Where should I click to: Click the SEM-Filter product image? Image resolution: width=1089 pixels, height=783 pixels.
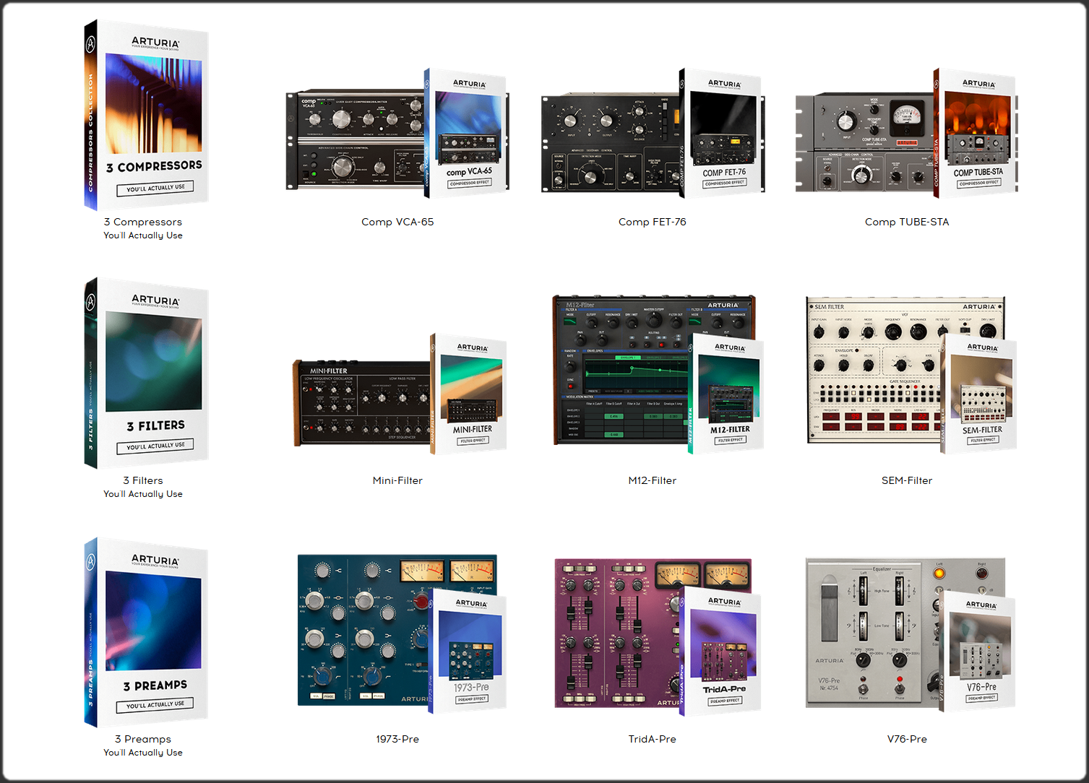[911, 374]
